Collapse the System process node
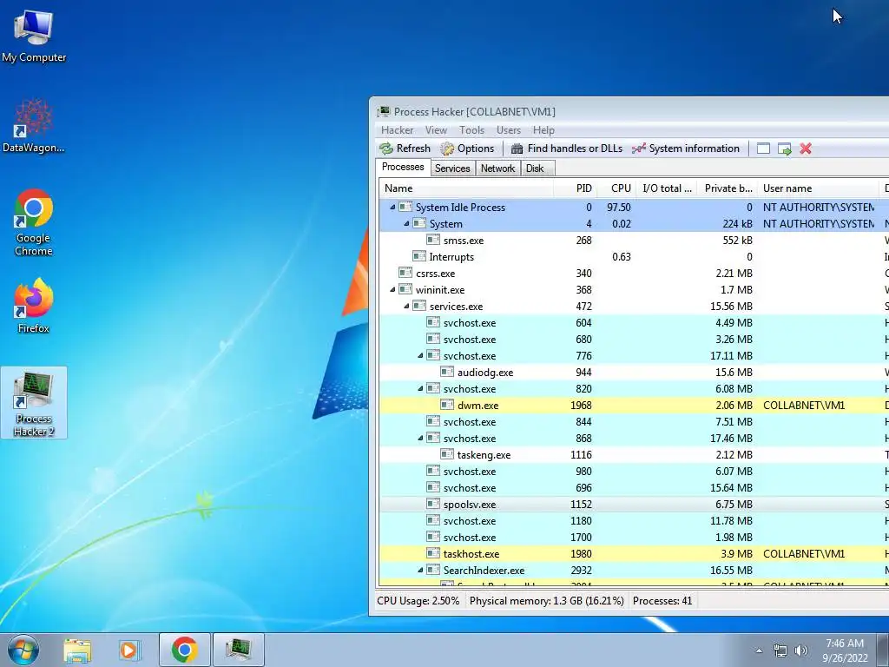Image resolution: width=889 pixels, height=667 pixels. point(406,224)
